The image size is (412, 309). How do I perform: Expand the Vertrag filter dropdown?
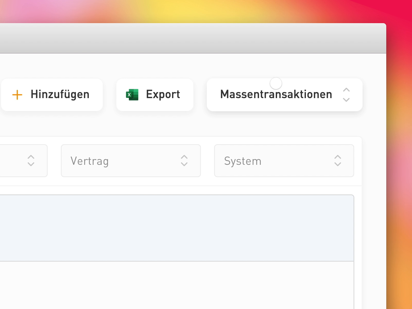point(131,161)
